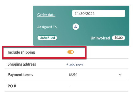The width and height of the screenshot is (135, 96).
Task: Click the + add new shipping address link
Action: coord(75,64)
